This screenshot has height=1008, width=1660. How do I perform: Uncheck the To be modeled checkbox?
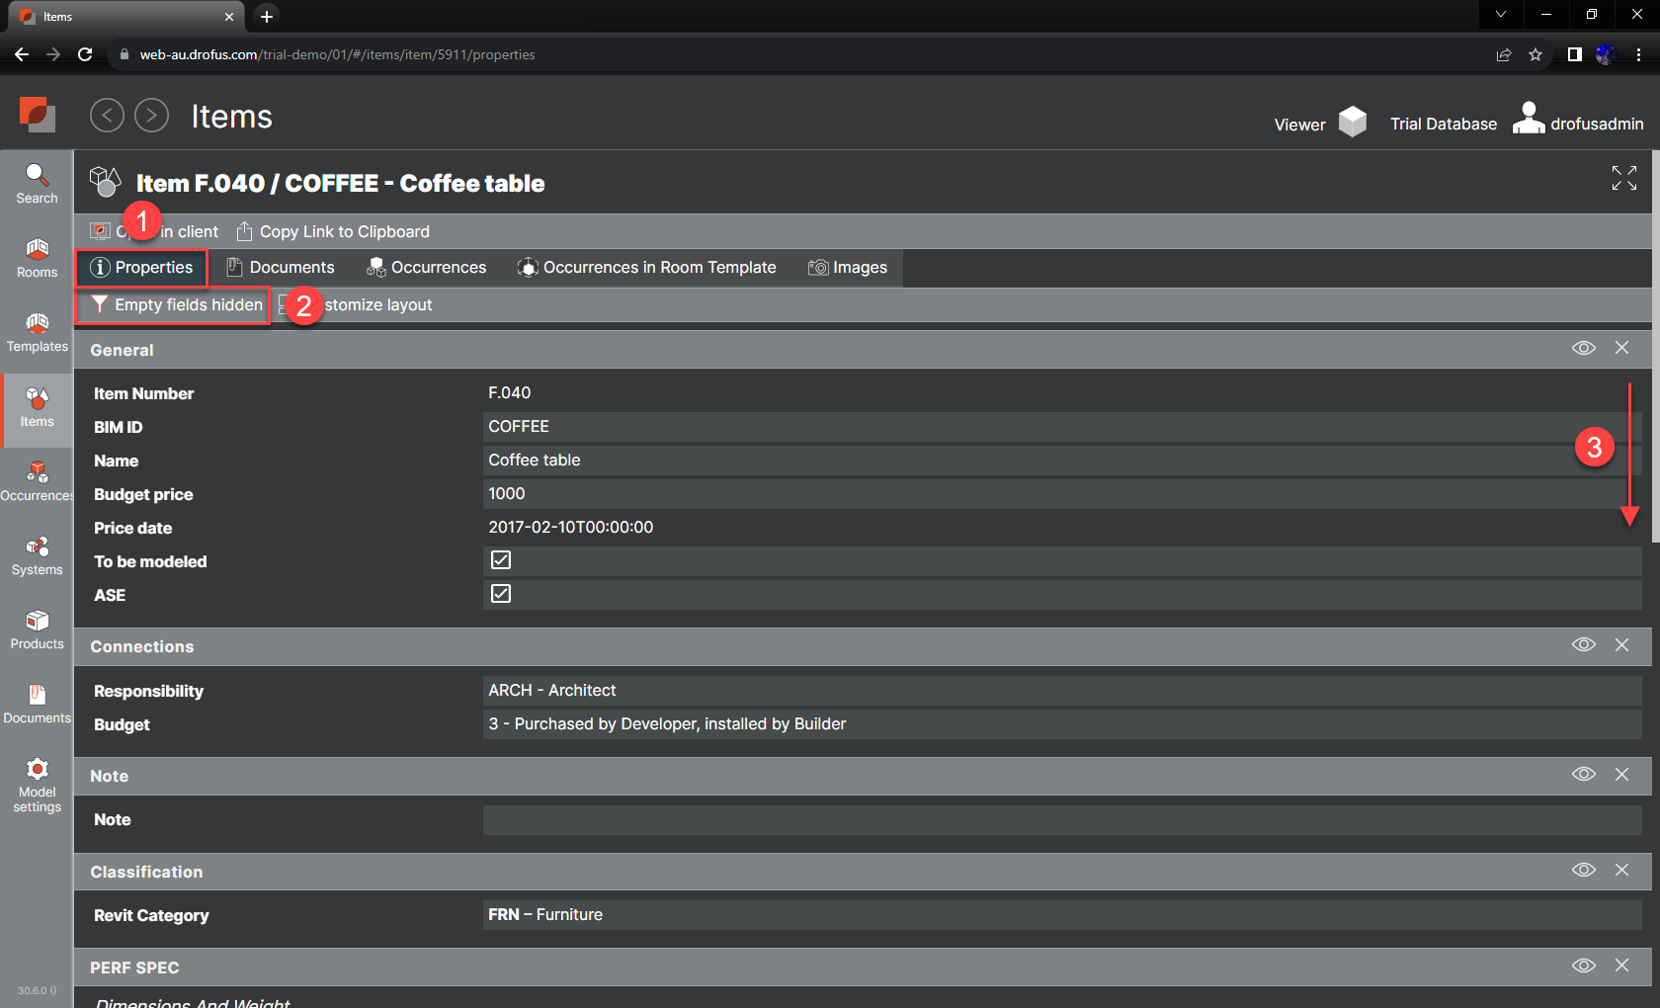(x=501, y=560)
